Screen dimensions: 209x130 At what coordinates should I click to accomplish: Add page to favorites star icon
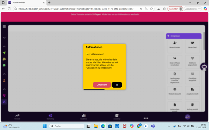pos(151,9)
